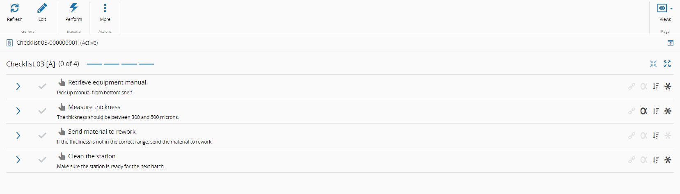Expand the Retrieve equipment manual row
Image resolution: width=680 pixels, height=194 pixels.
(x=18, y=87)
